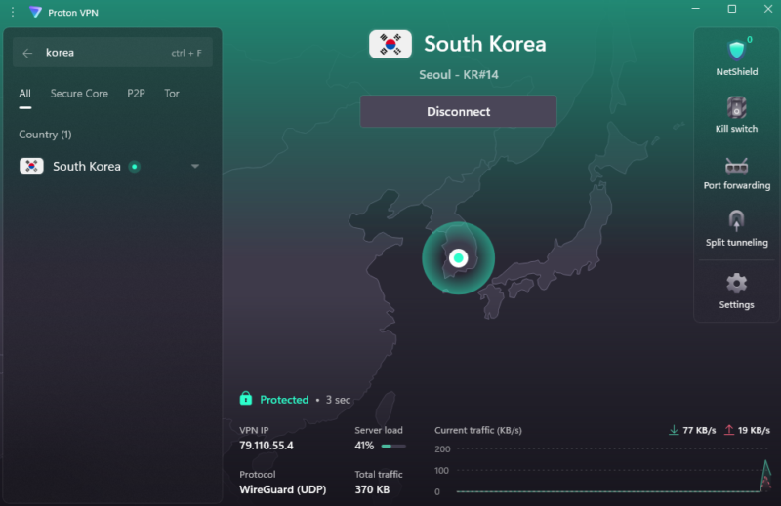The height and width of the screenshot is (506, 781).
Task: Select South Korea country row
Action: [111, 166]
